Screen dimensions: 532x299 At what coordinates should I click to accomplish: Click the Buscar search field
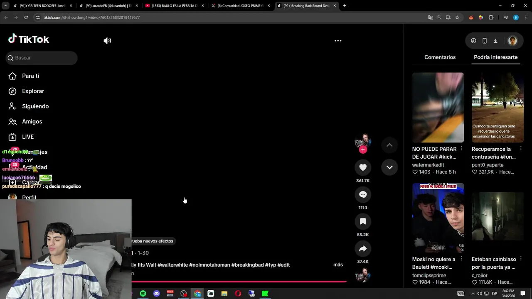pos(42,58)
